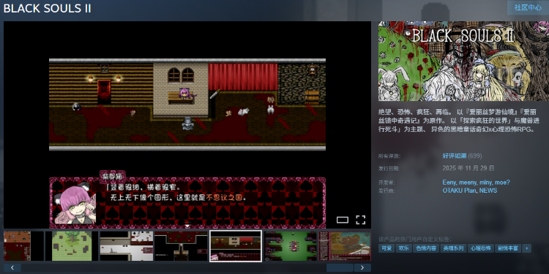Click the review count (699)
This screenshot has height=274, width=549.
click(475, 156)
